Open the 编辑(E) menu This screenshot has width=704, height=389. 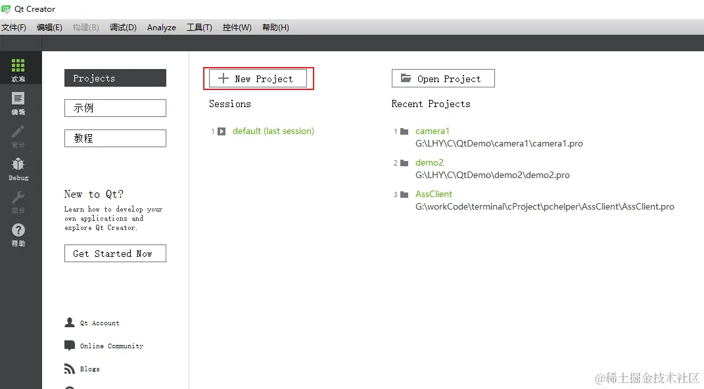coord(49,28)
